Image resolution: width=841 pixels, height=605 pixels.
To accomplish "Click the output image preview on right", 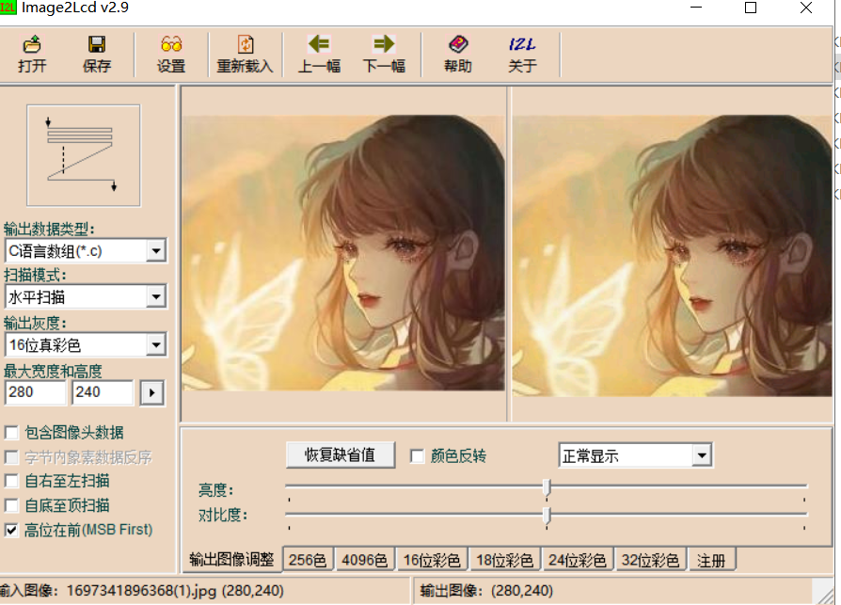I will coord(672,256).
